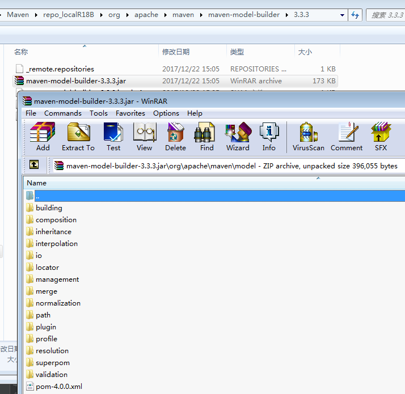Image resolution: width=405 pixels, height=394 pixels.
Task: Open address bar history dropdown in Explorer
Action: 342,15
